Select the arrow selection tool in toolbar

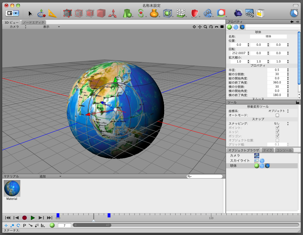pos(30,13)
